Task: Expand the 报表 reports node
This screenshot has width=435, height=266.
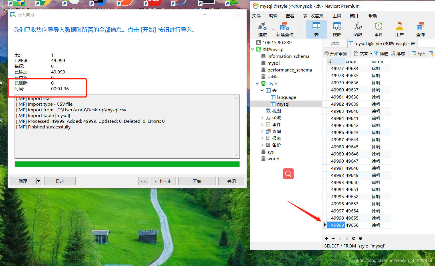Action: [x=262, y=138]
